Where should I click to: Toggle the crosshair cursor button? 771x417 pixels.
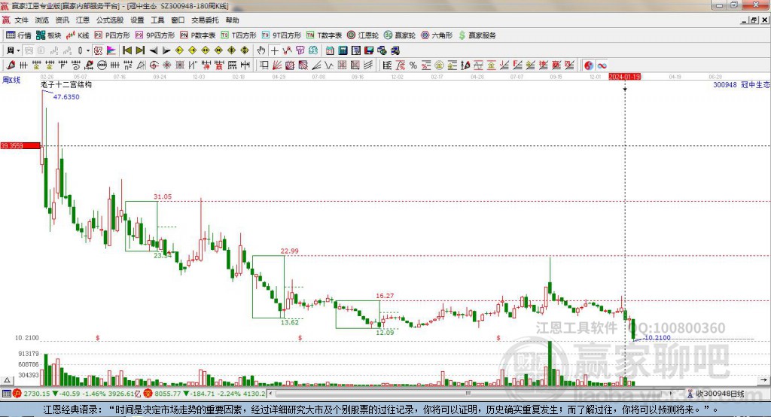(x=274, y=50)
